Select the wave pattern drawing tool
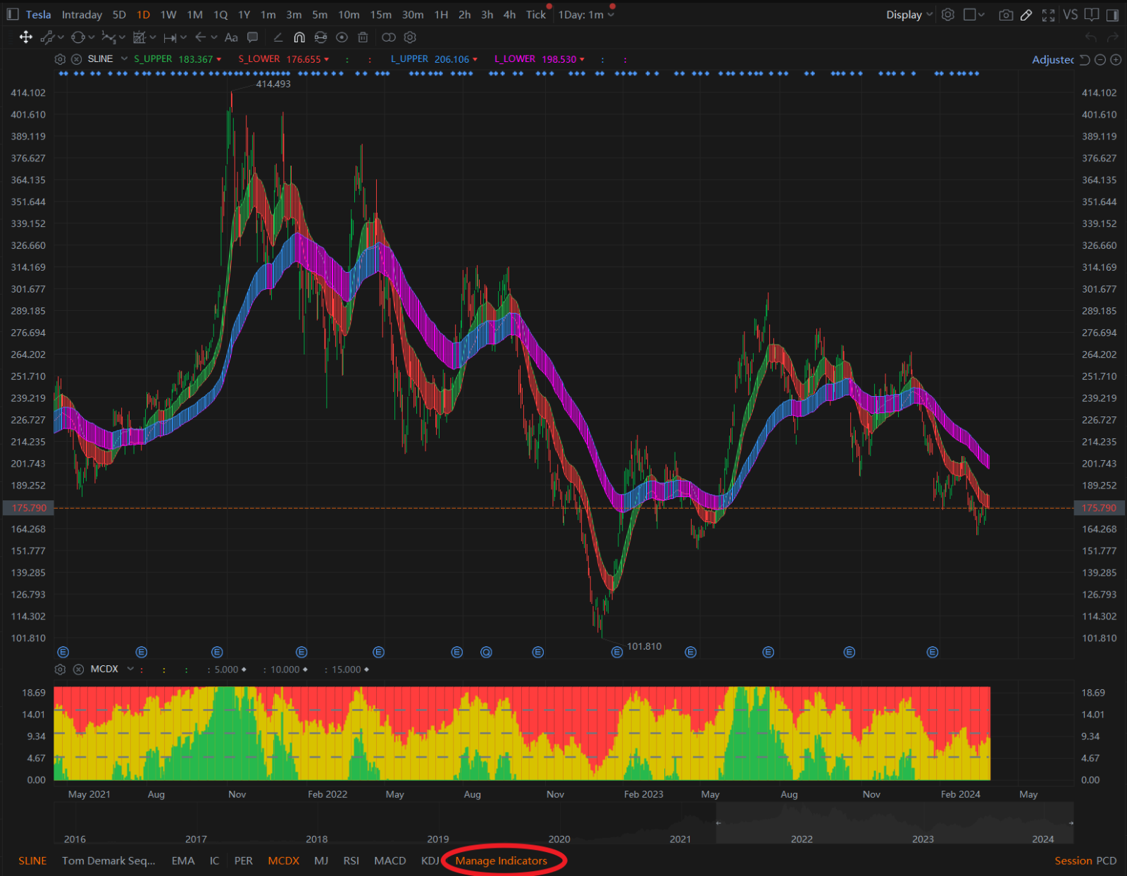This screenshot has height=876, width=1127. click(x=108, y=37)
